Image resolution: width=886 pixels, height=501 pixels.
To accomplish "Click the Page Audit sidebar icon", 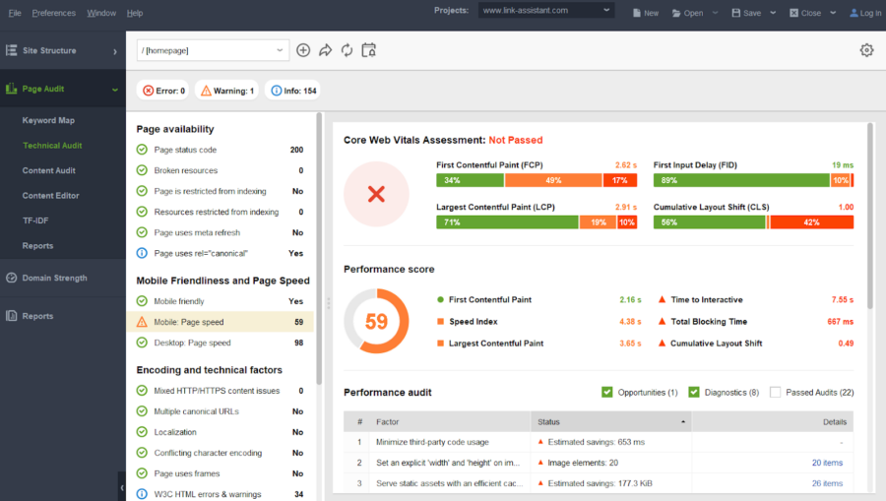I will [x=11, y=89].
